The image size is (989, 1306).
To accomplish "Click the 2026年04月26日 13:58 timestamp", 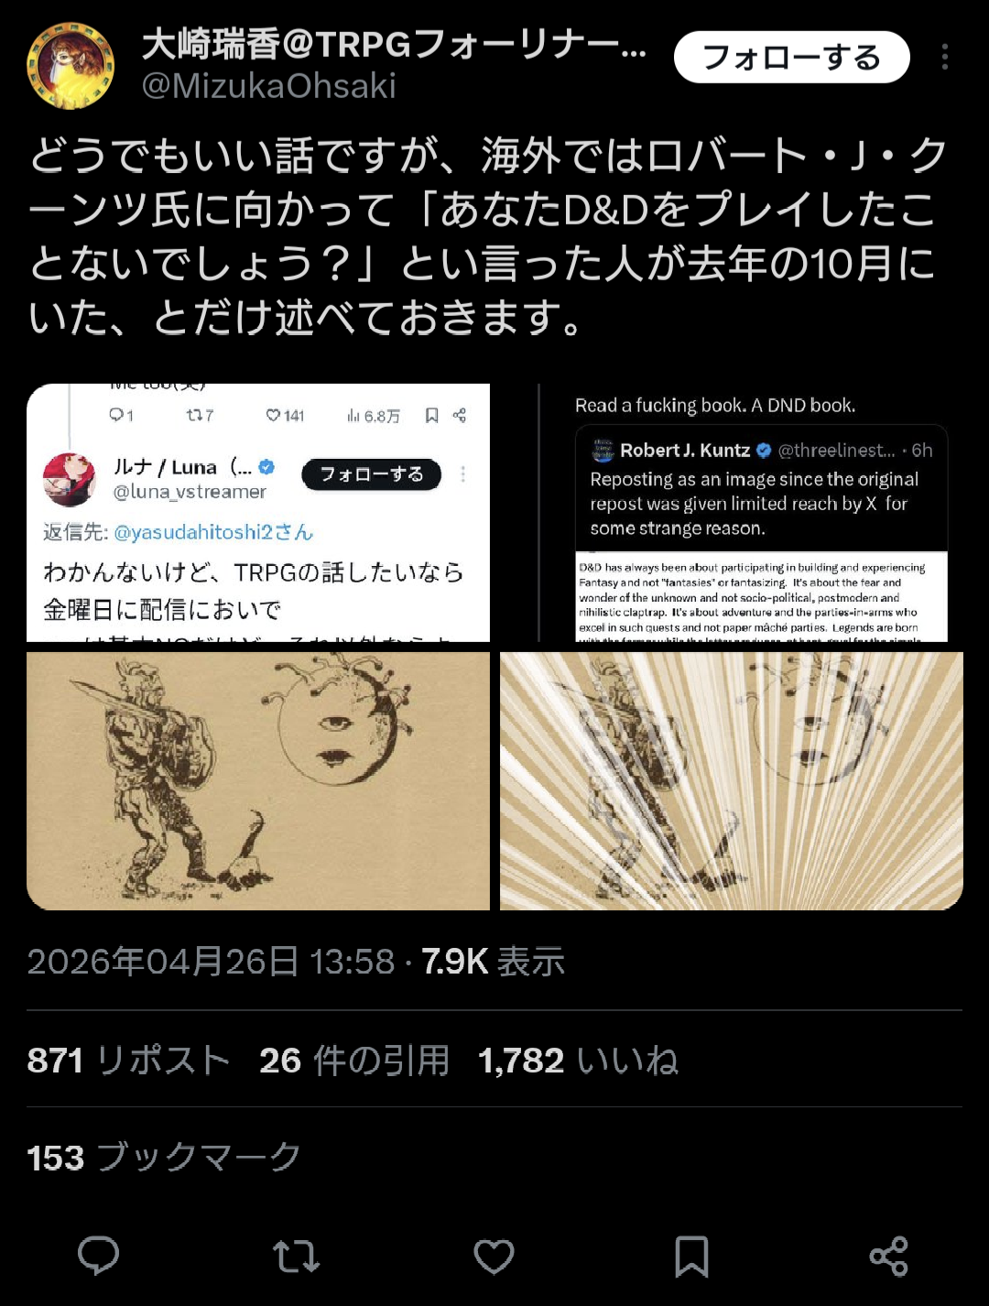I will [211, 962].
